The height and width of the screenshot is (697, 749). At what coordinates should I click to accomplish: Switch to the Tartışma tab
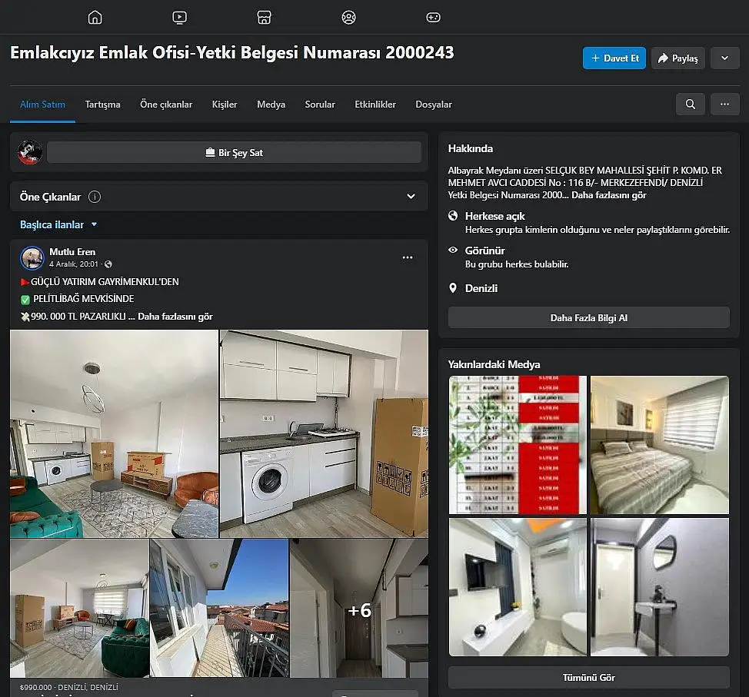coord(102,105)
